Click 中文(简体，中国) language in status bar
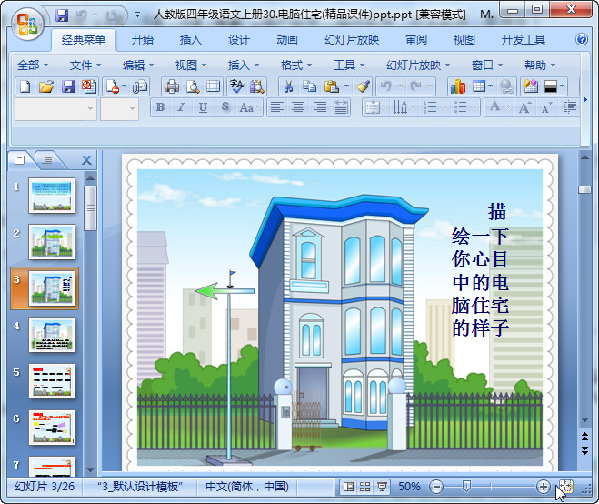Image resolution: width=599 pixels, height=504 pixels. click(246, 487)
